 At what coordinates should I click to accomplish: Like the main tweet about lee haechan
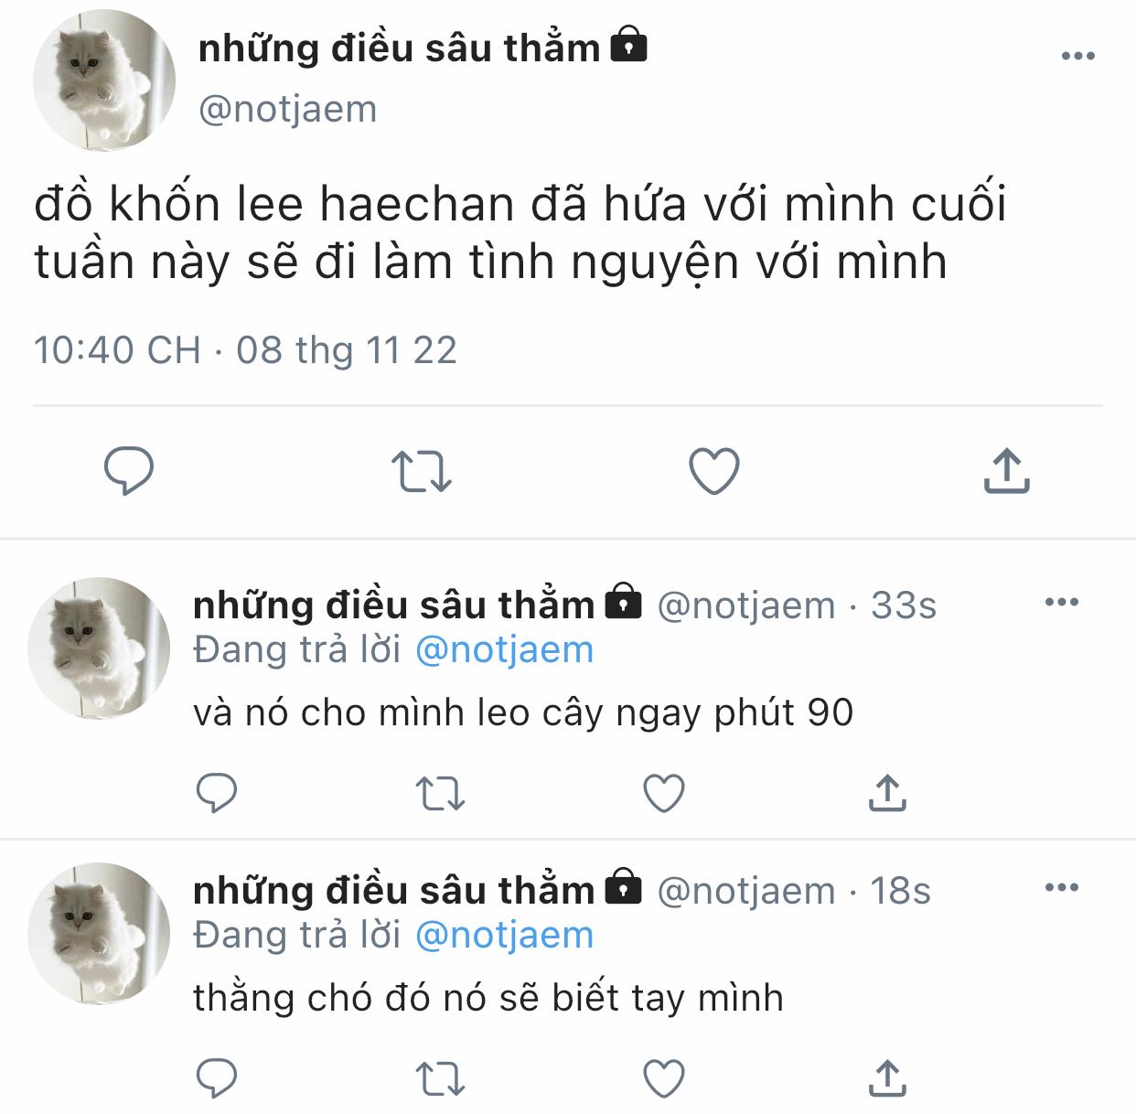pos(713,471)
